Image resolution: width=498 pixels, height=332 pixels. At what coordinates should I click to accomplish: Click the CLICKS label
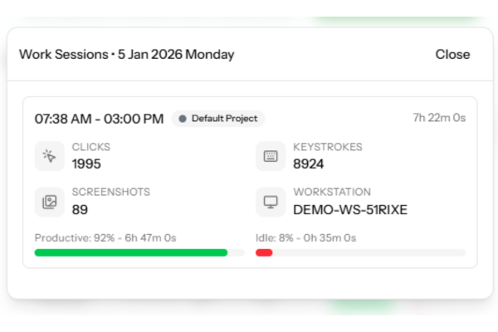pos(91,147)
